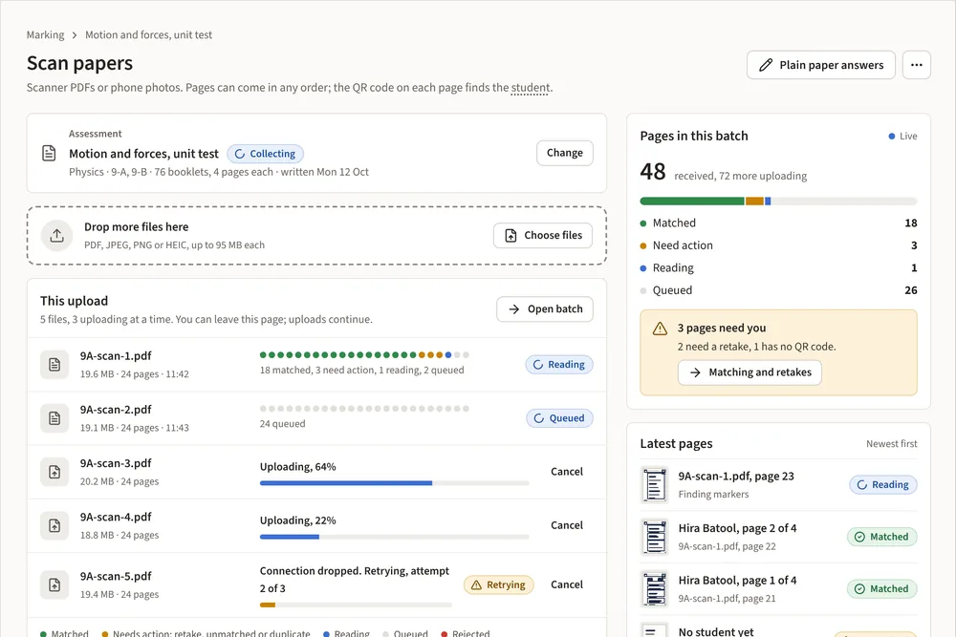Click the 64% upload progress bar

tap(394, 483)
